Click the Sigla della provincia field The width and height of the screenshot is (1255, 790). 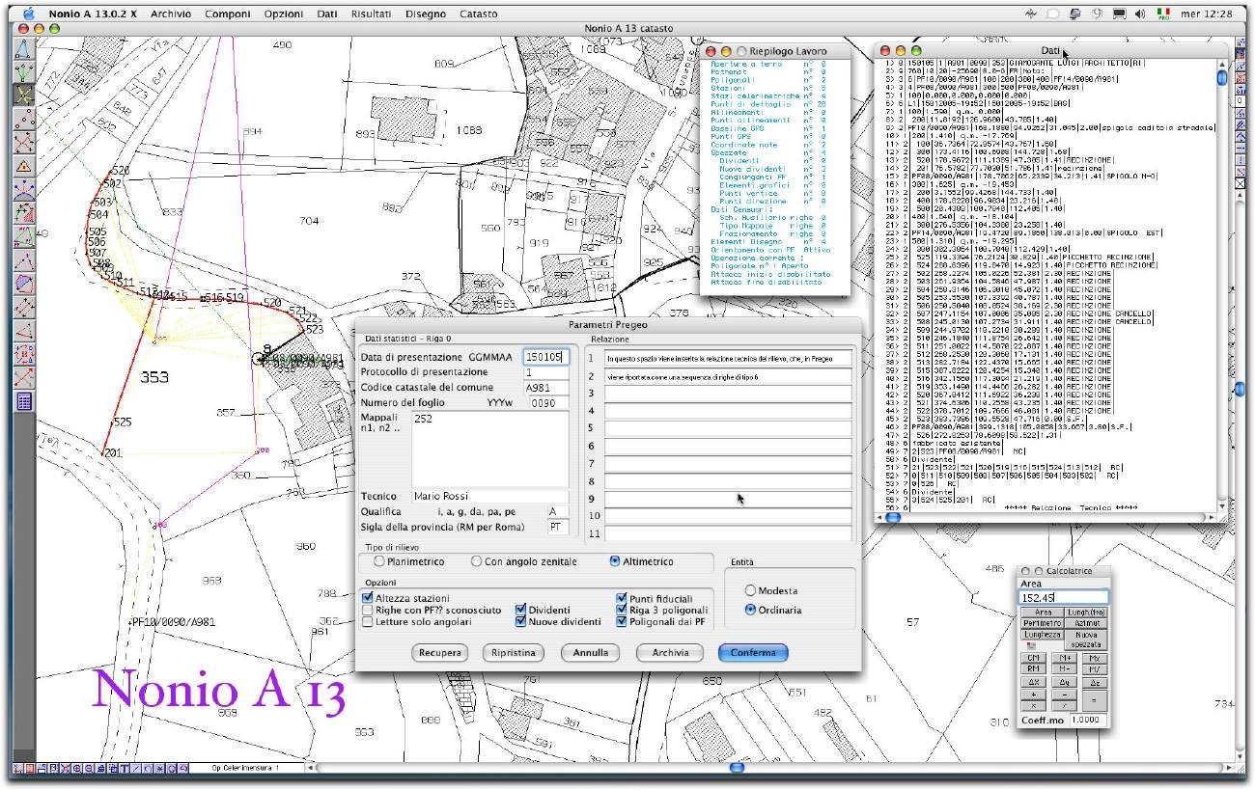coord(558,528)
